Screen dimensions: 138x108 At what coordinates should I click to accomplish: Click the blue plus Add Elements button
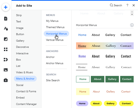tap(6, 7)
